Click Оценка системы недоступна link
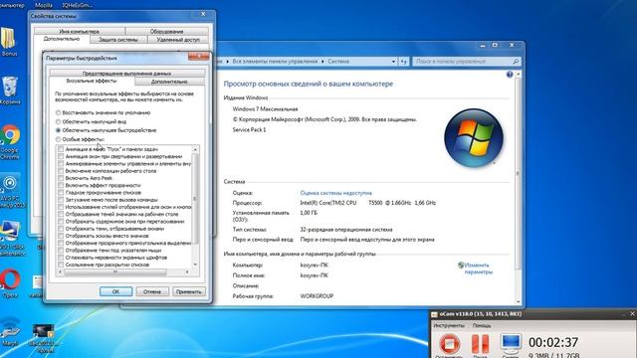 tap(336, 193)
